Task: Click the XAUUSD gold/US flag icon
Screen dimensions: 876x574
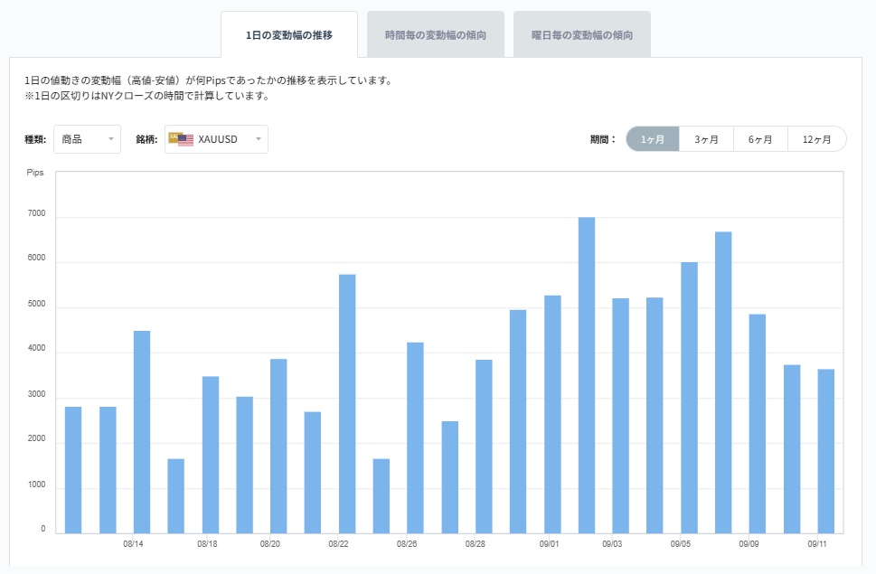Action: coord(181,139)
